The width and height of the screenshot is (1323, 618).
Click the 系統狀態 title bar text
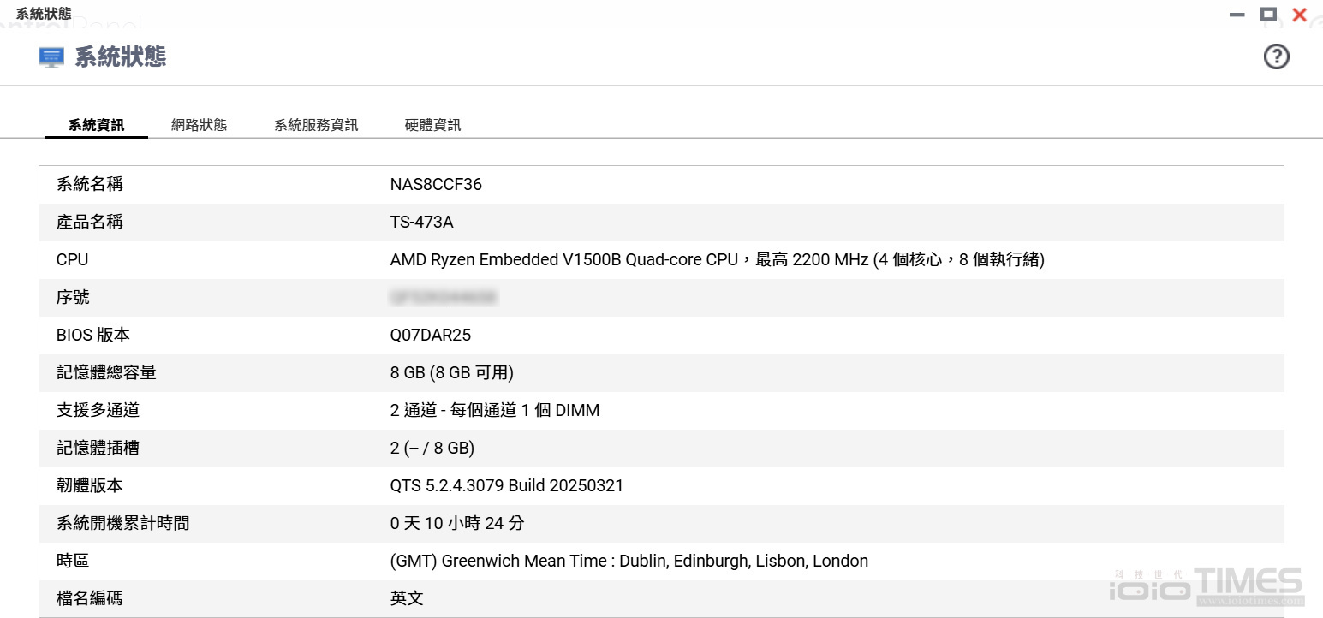click(x=44, y=14)
